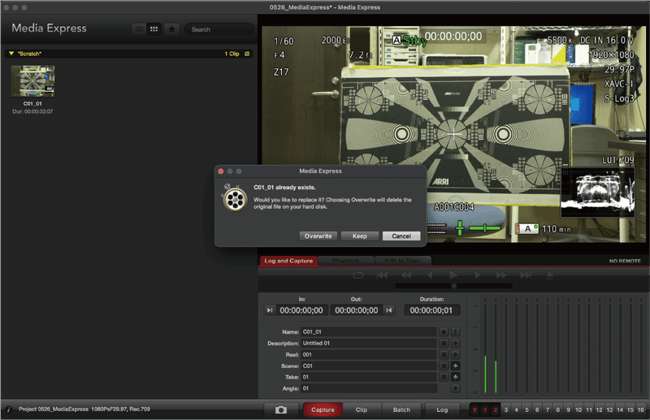
Task: Click the In timecode field
Action: pos(301,310)
